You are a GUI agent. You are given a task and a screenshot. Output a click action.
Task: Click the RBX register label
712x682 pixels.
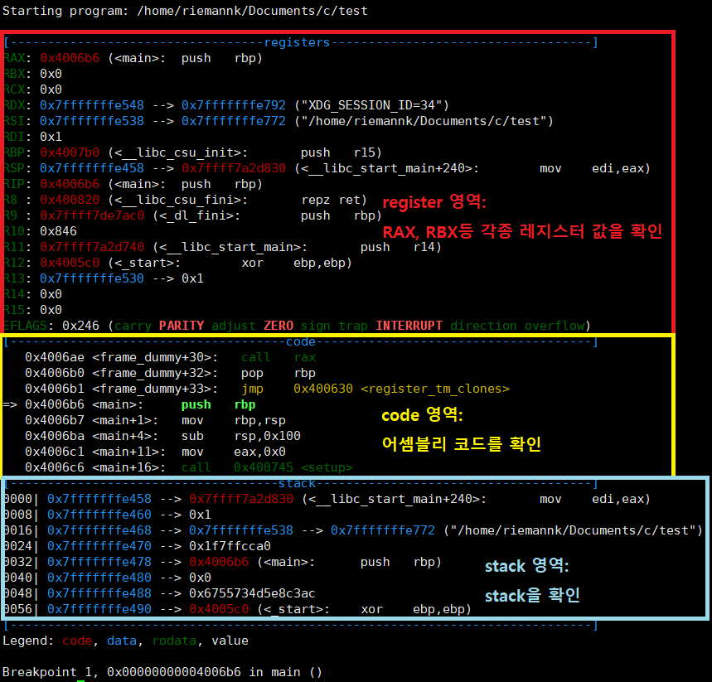pos(14,74)
